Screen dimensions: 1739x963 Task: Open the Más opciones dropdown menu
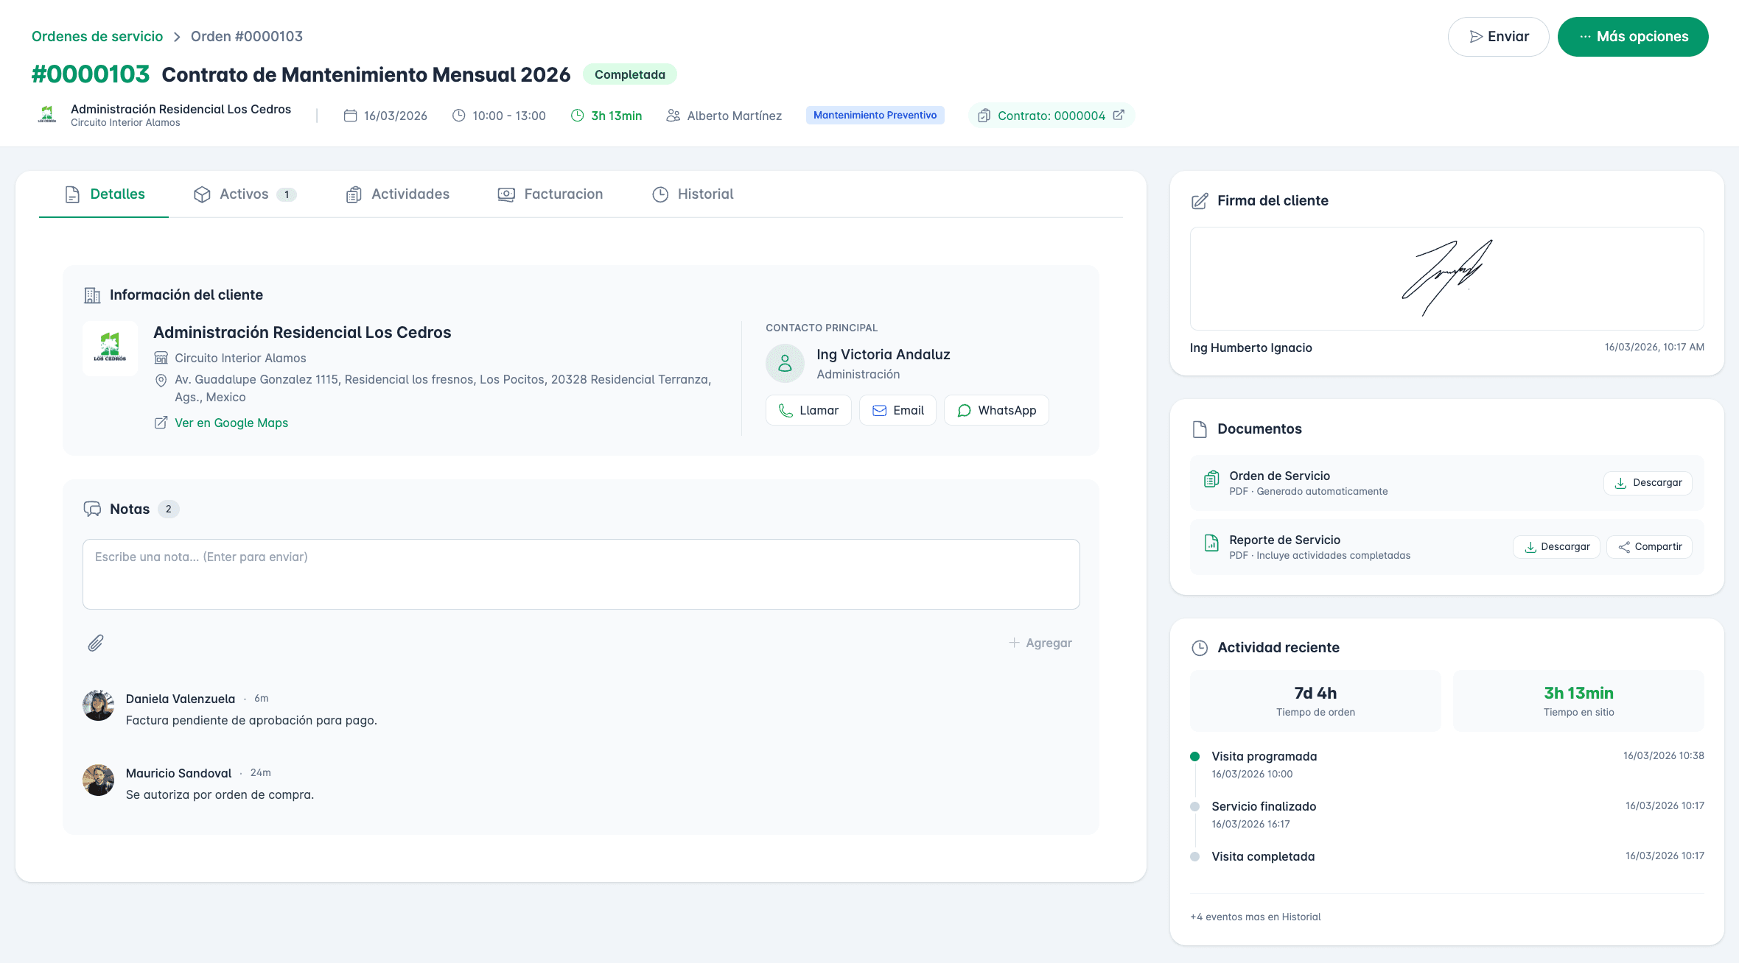click(x=1633, y=37)
